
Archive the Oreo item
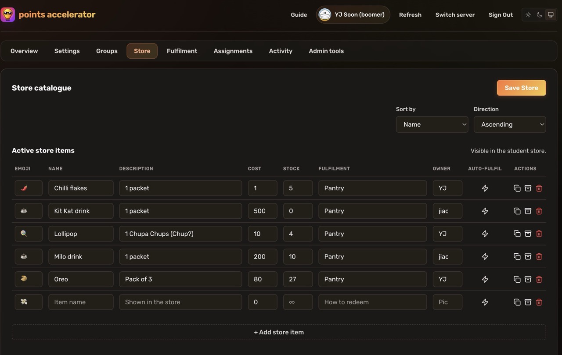[528, 279]
